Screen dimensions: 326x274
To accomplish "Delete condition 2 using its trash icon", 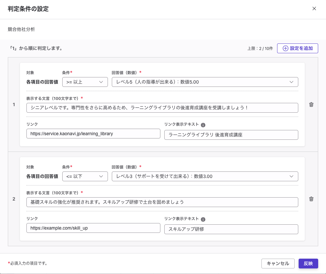I will coord(311,199).
